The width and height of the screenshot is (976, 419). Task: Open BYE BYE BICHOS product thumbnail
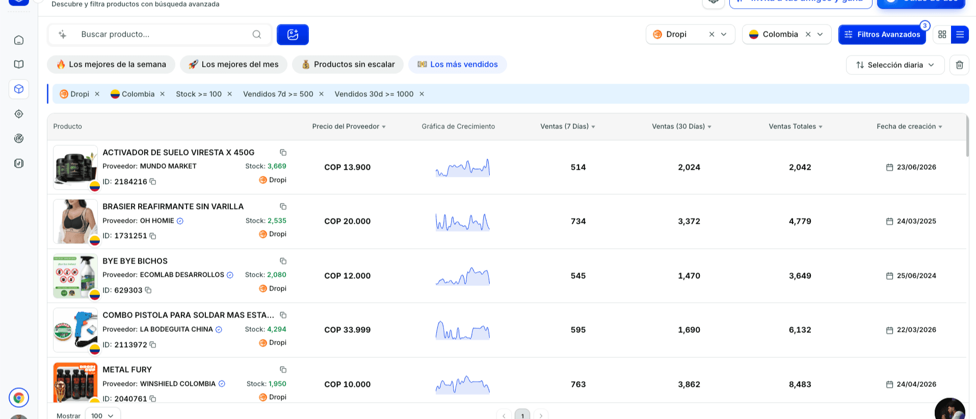tap(75, 276)
